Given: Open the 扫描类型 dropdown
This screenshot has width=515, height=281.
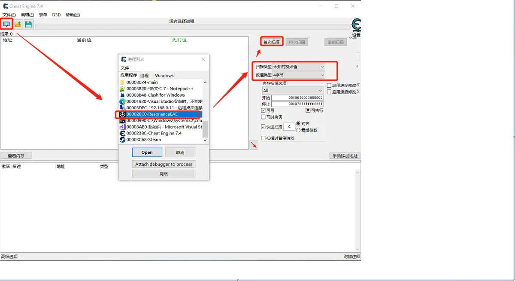Looking at the screenshot, I should click(299, 67).
